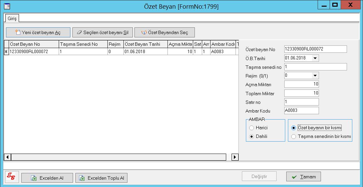
Task: Confirm with the Tamam button
Action: [303, 177]
